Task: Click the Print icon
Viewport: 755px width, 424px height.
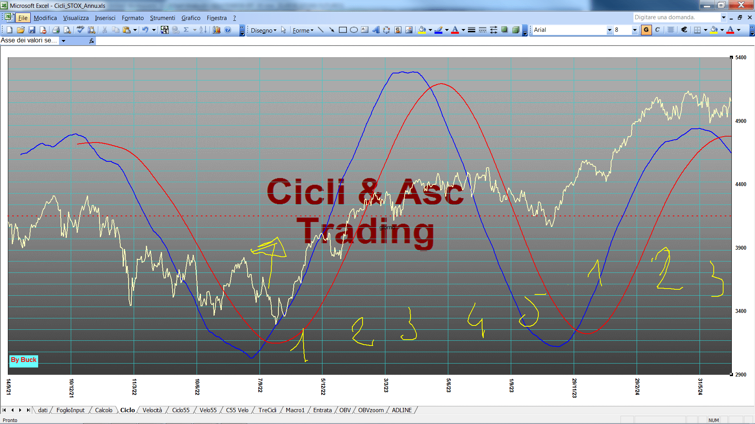Action: tap(56, 30)
